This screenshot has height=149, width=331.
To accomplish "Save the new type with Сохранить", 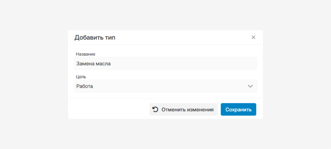I will click(x=238, y=110).
